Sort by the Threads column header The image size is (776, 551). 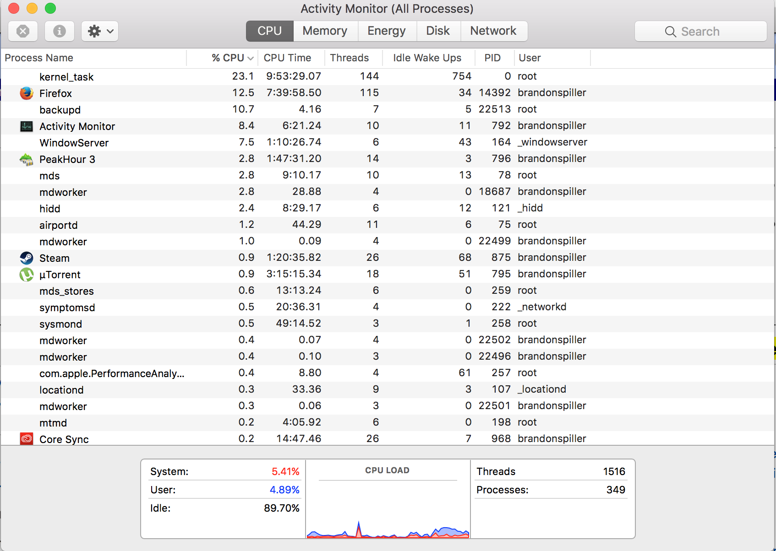point(353,58)
